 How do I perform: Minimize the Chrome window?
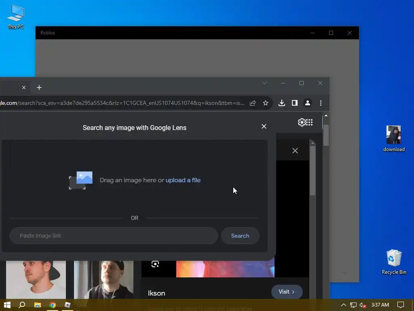[283, 83]
